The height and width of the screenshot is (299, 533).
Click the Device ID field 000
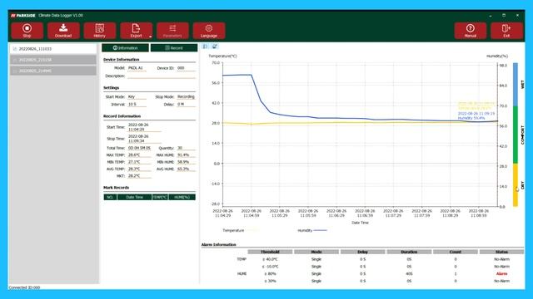click(187, 68)
